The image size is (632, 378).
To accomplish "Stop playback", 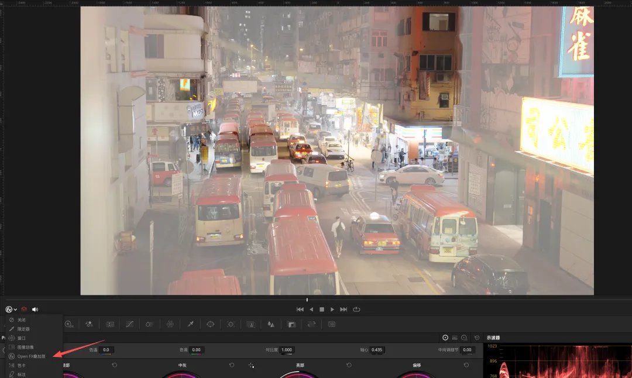I will coord(322,310).
